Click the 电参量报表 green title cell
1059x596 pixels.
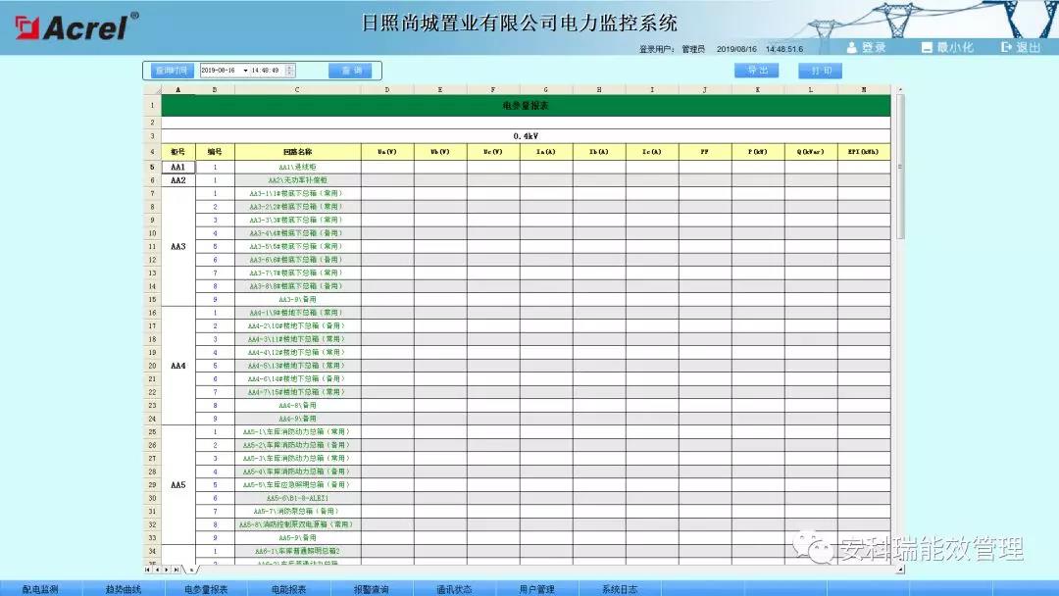[x=526, y=105]
